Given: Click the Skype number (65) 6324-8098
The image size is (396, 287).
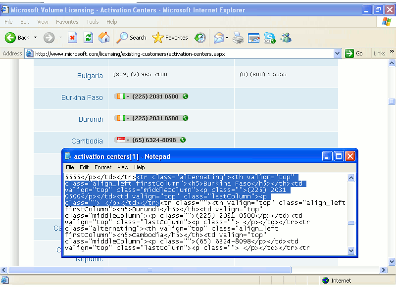Looking at the screenshot, I should (154, 140).
